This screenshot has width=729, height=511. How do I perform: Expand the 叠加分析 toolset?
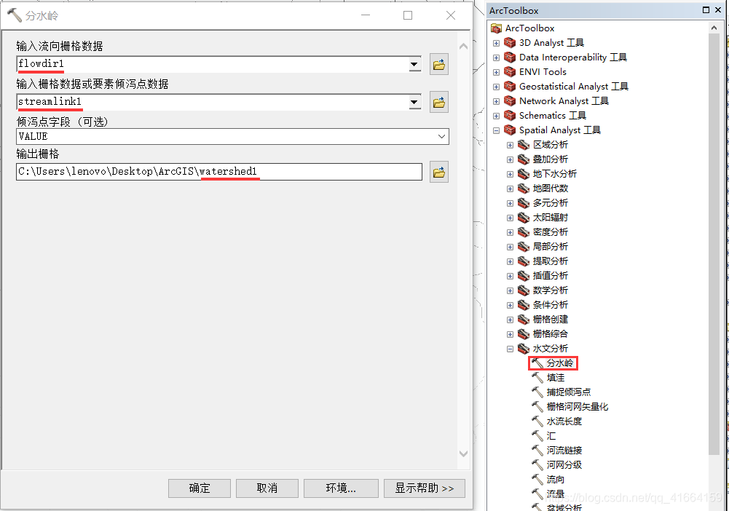pyautogui.click(x=510, y=160)
